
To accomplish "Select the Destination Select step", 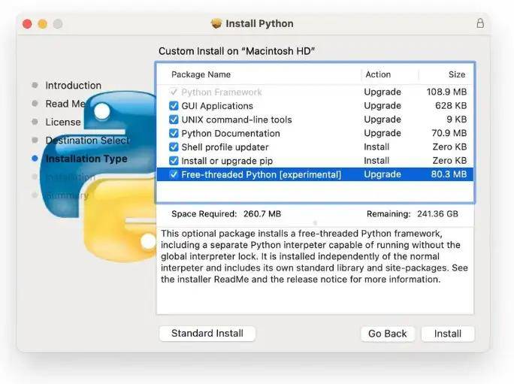I will [x=87, y=141].
